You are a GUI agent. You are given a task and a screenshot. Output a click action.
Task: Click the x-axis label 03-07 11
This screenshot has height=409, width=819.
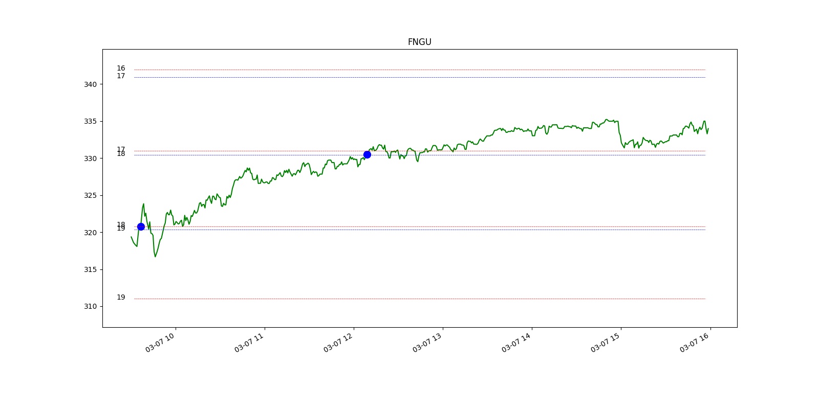[249, 343]
